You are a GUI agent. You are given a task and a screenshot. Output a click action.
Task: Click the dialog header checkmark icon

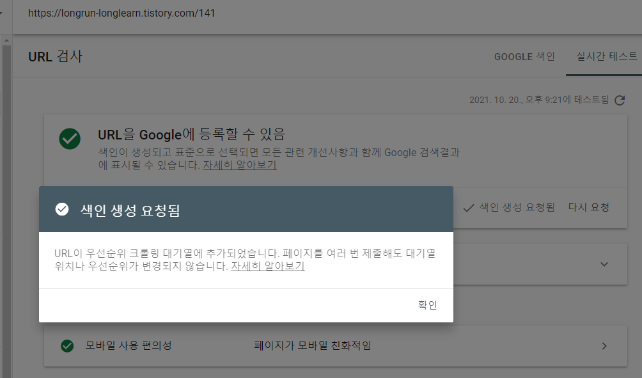click(62, 209)
